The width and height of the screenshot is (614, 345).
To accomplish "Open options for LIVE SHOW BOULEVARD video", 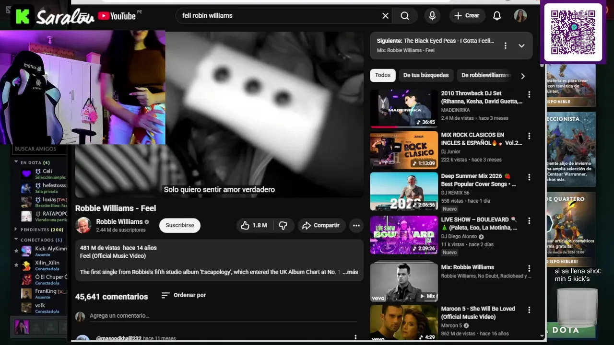I will coord(529,221).
